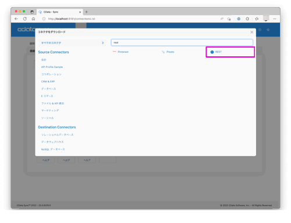Screen dimensions: 291x223
Task: Select the CData - Sync browser tab
Action: [x=60, y=12]
